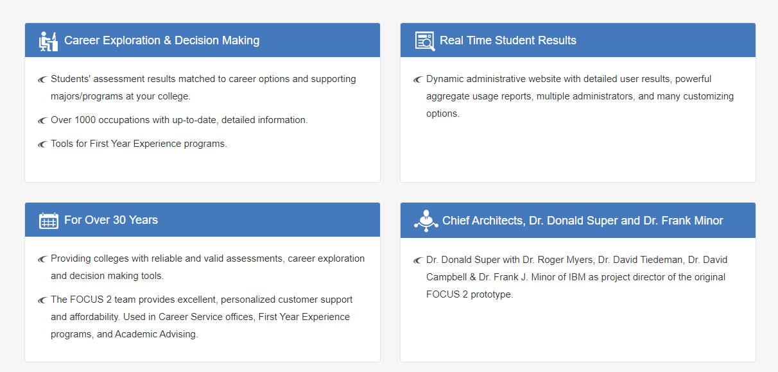Image resolution: width=778 pixels, height=372 pixels.
Task: Select Career Exploration & Decision Making heading
Action: pyautogui.click(x=162, y=40)
